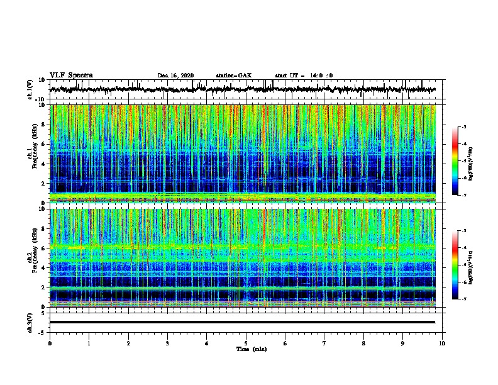Click the "-7" label on ch.2 colorbar
Screen dimensions: 498x385
pos(463,299)
